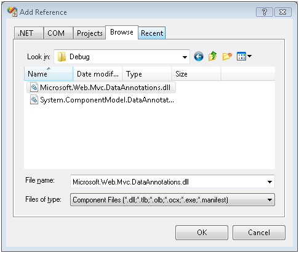The image size is (299, 253).
Task: Expand the File name dropdown arrow
Action: tap(269, 182)
